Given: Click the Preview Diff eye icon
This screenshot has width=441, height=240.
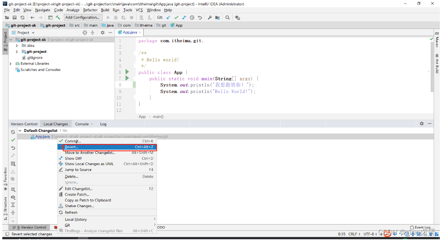Looking at the screenshot, I should pos(13,197).
